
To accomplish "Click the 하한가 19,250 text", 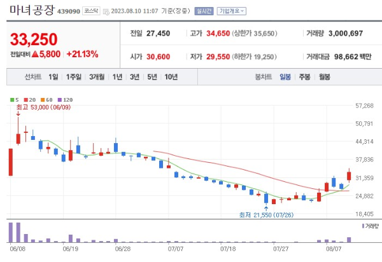I will [254, 57].
